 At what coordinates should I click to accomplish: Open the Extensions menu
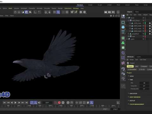click(x=68, y=8)
